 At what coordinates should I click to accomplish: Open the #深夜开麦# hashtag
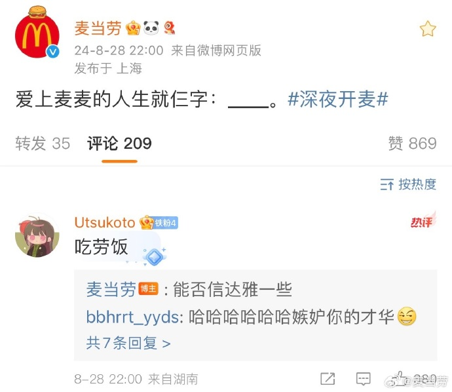click(338, 99)
